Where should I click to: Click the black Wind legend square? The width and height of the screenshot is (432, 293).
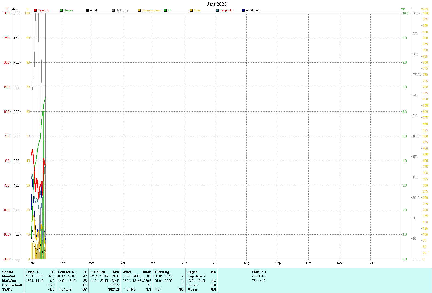pyautogui.click(x=87, y=10)
